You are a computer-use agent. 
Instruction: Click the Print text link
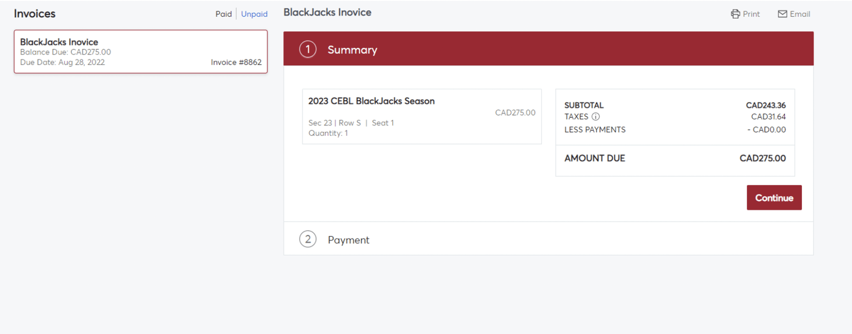pos(751,14)
